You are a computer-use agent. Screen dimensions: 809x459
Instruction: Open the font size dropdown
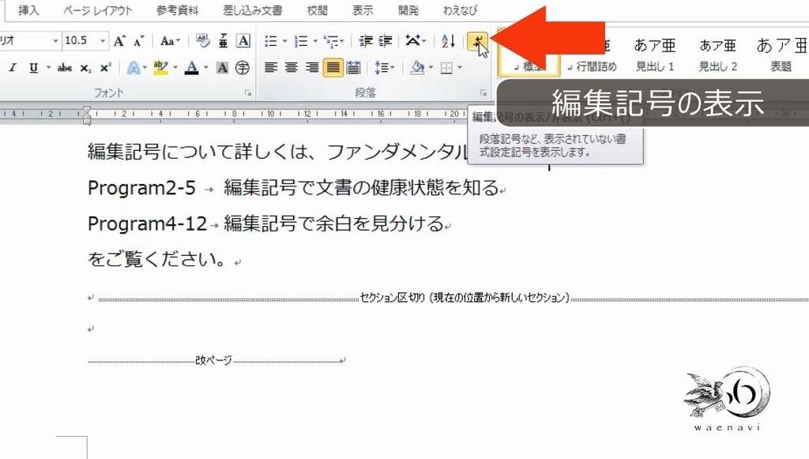coord(103,40)
